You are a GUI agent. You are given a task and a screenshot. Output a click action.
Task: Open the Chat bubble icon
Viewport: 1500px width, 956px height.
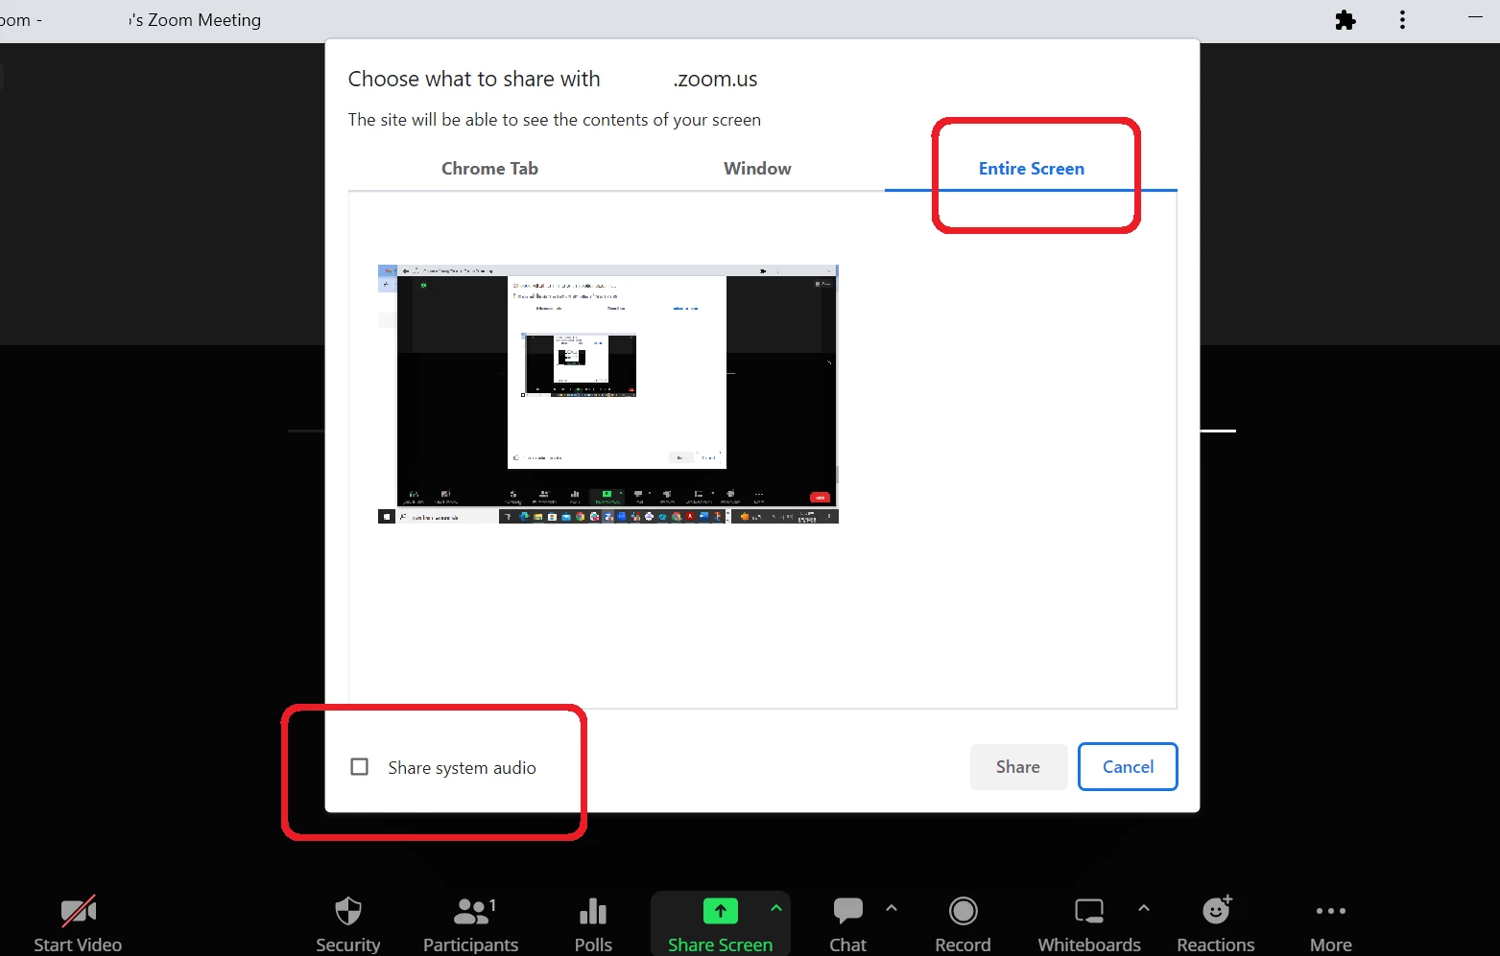848,911
